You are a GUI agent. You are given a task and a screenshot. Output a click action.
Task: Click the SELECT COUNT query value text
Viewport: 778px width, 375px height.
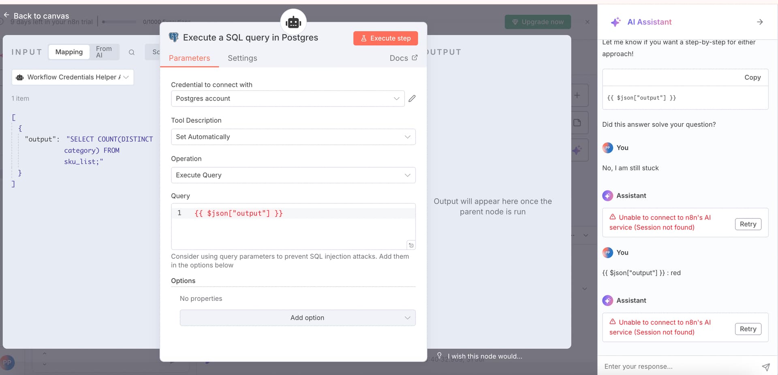pos(109,150)
